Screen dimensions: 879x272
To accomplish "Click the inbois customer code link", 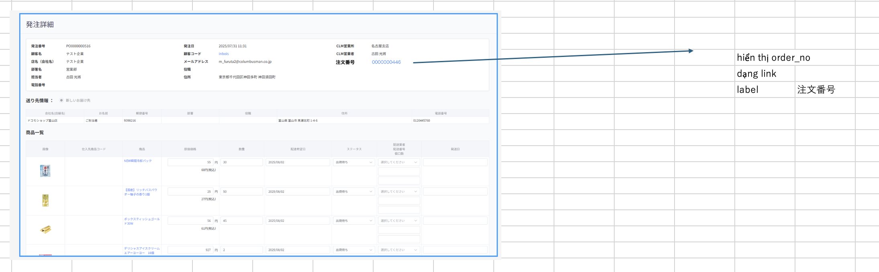I will (224, 54).
